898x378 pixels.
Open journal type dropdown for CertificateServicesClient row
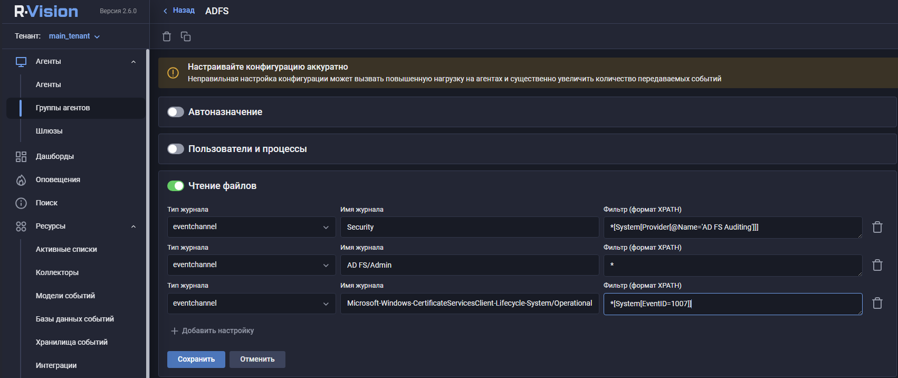(251, 304)
